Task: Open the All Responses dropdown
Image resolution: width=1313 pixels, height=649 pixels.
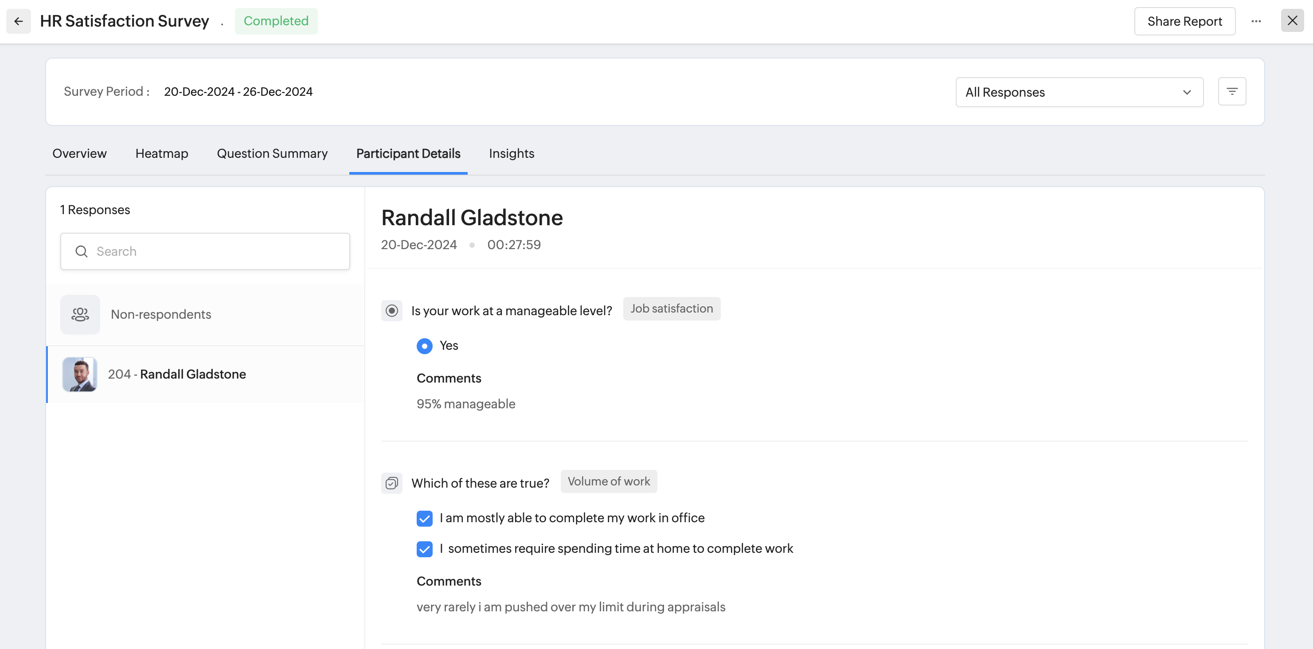Action: [1079, 92]
